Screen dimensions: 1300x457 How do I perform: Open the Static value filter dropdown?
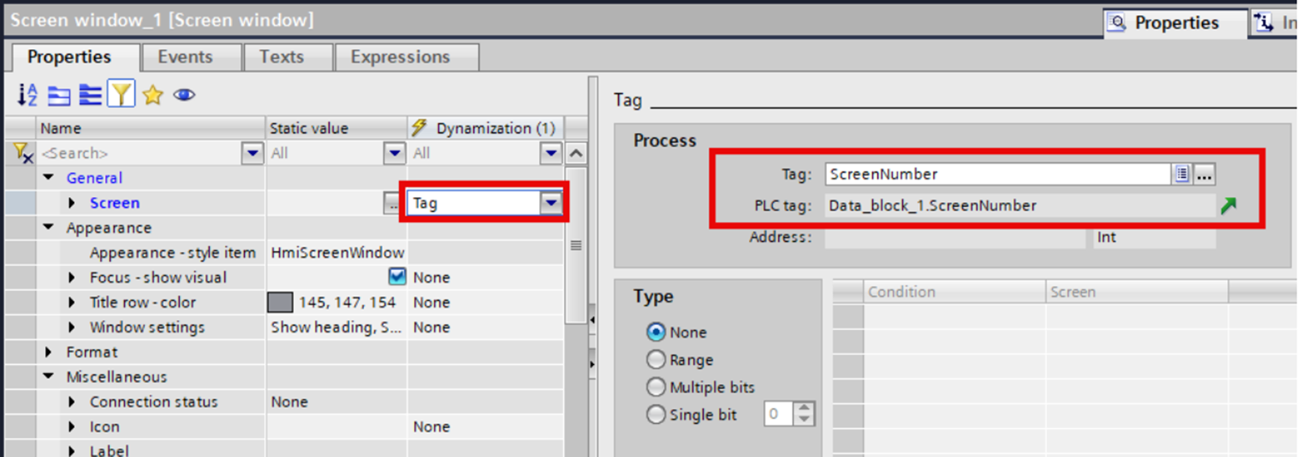(x=394, y=153)
